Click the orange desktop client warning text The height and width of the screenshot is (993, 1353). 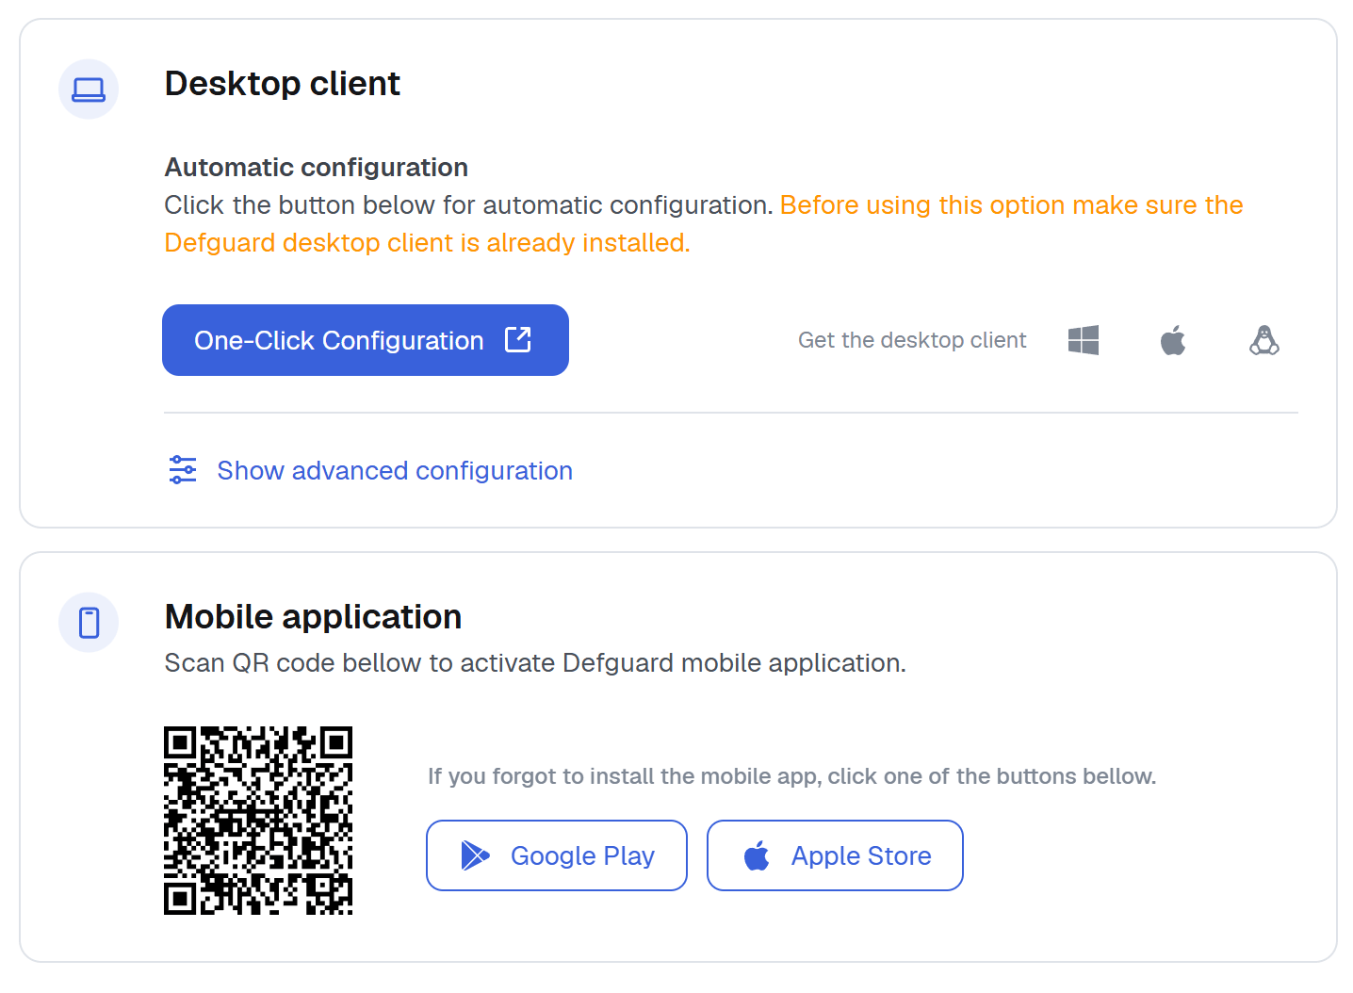click(704, 224)
